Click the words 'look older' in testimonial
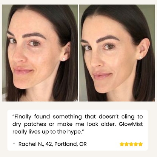The image size is (157, 157). [x=102, y=124]
